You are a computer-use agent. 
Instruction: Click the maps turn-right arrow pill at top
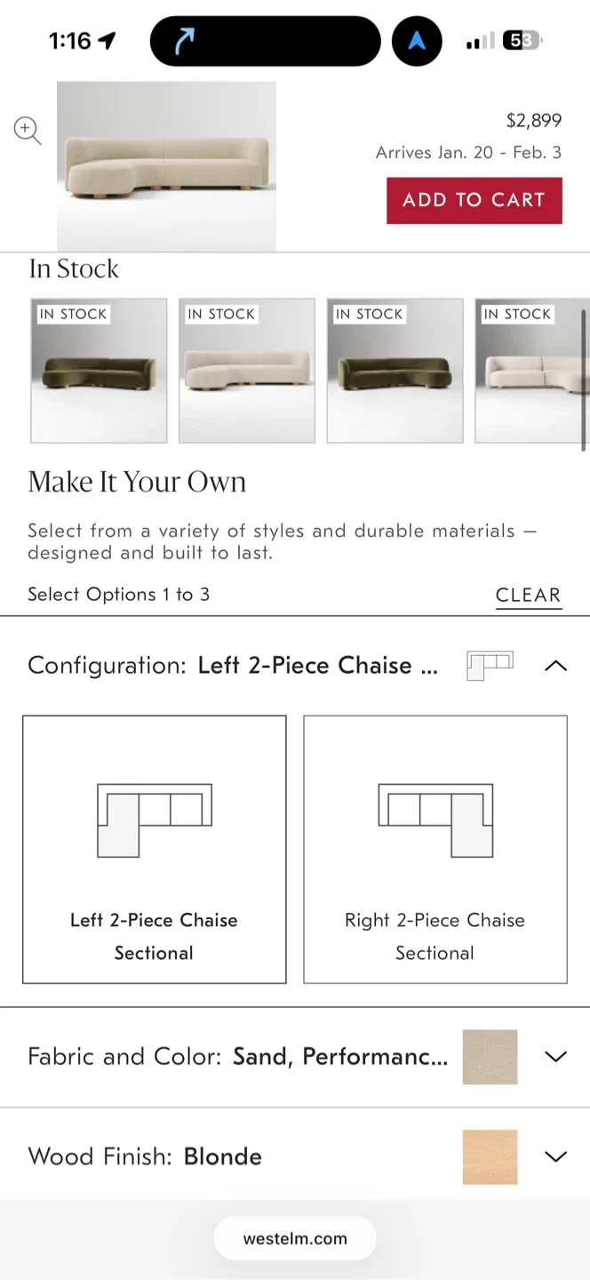pos(264,40)
